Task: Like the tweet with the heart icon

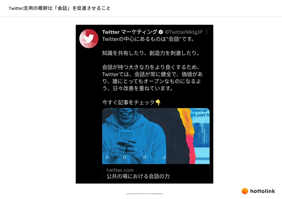Action: (145, 157)
